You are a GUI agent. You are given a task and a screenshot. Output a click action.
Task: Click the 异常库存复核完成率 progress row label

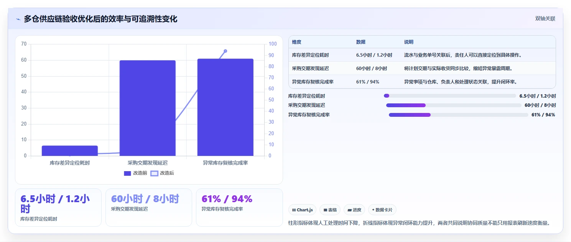pyautogui.click(x=309, y=115)
